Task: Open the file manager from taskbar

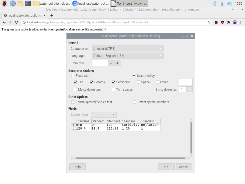Action: 20,4
